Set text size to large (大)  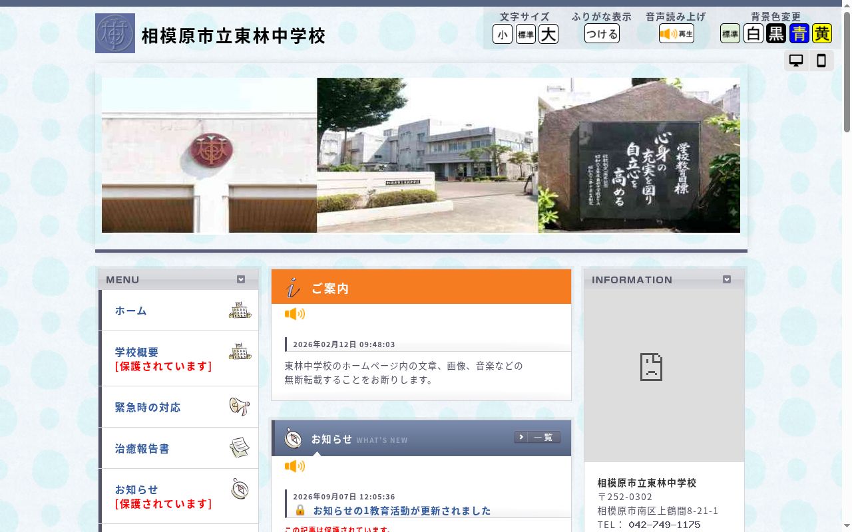(x=548, y=34)
